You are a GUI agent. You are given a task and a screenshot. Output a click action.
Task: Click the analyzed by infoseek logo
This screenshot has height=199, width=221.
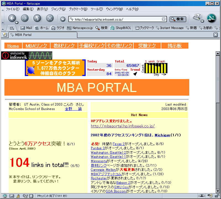pyautogui.click(x=27, y=56)
